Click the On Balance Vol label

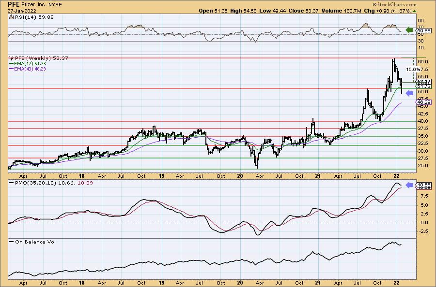(x=35, y=242)
